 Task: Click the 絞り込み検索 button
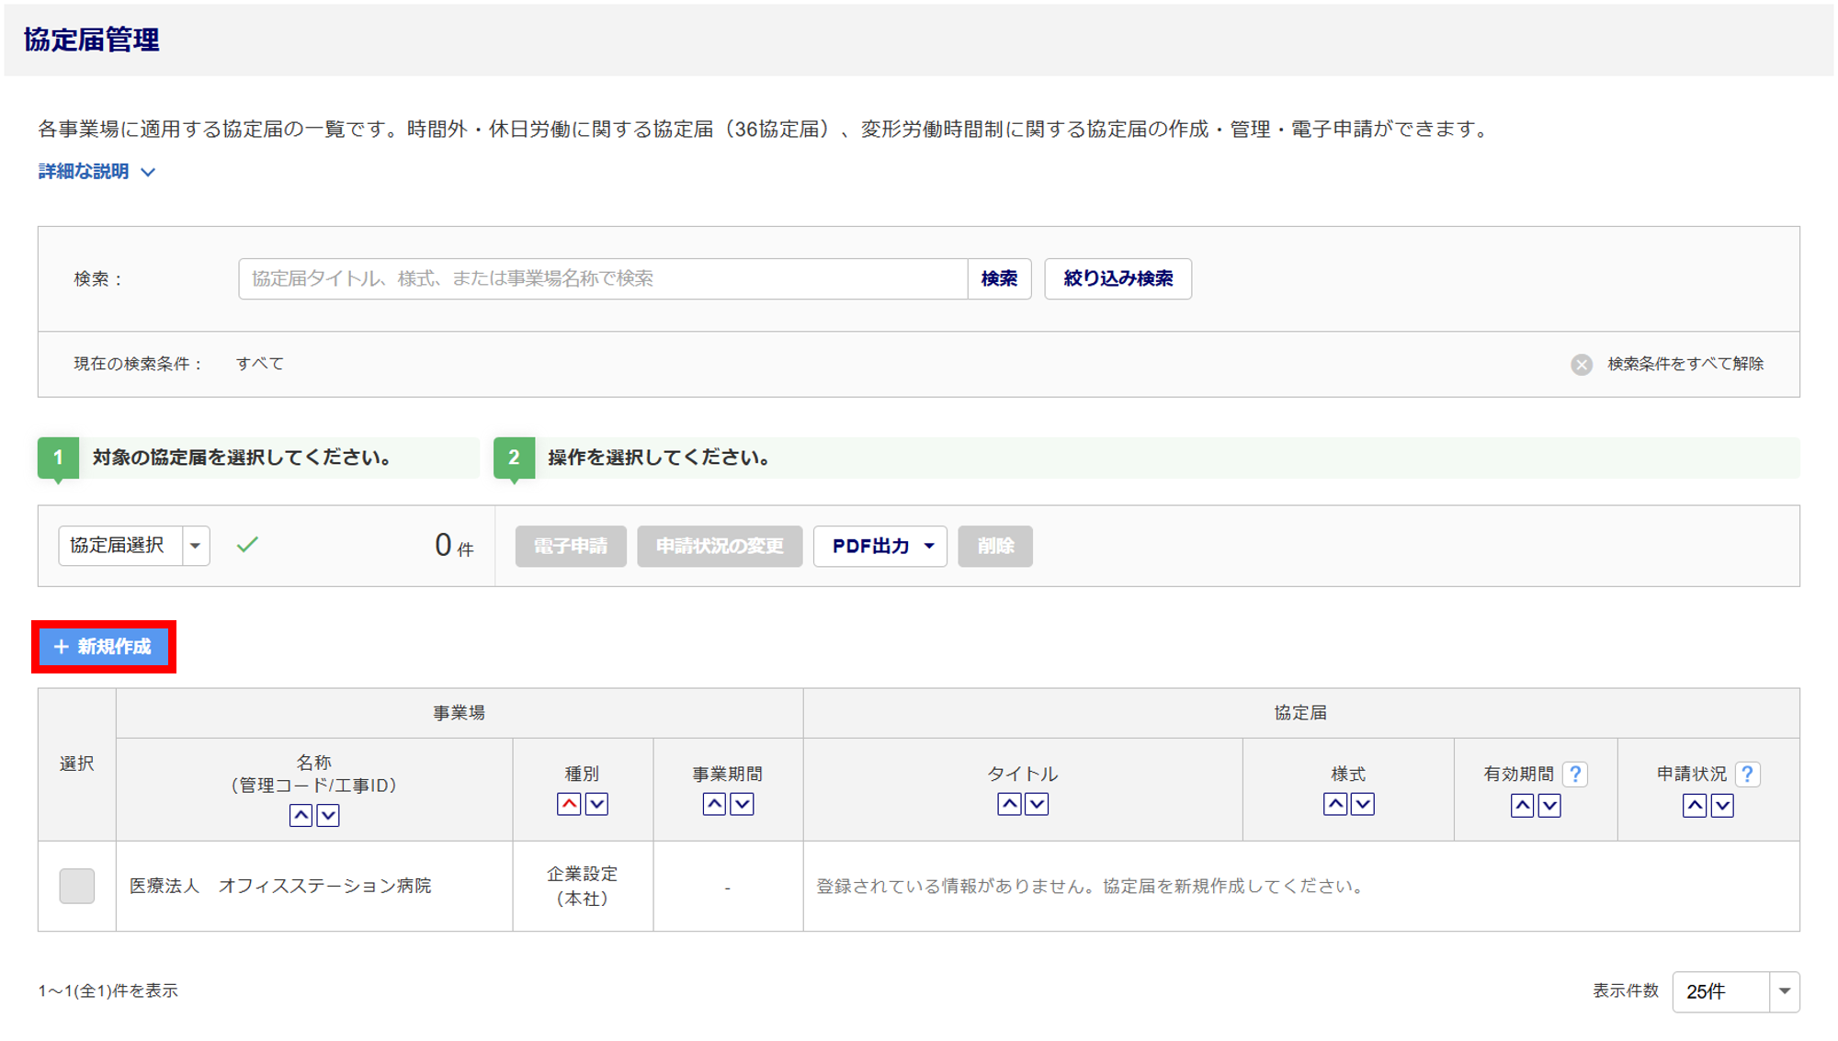click(x=1118, y=279)
